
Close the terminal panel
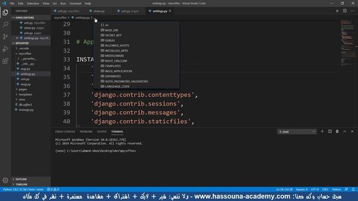coord(352,132)
